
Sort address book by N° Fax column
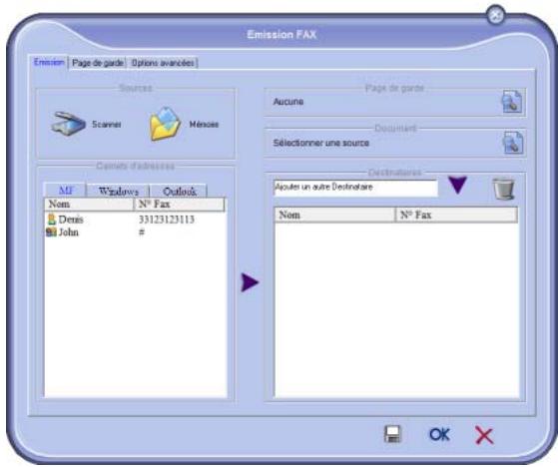[x=180, y=205]
